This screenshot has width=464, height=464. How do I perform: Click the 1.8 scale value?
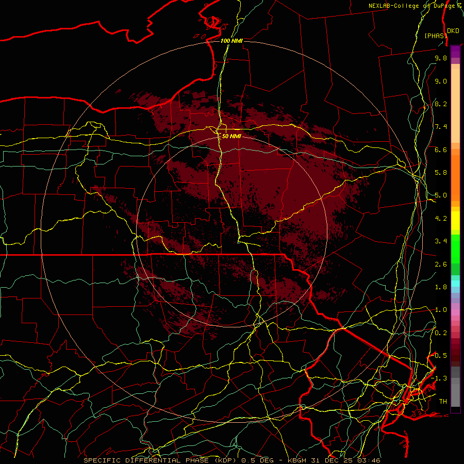[x=441, y=287]
